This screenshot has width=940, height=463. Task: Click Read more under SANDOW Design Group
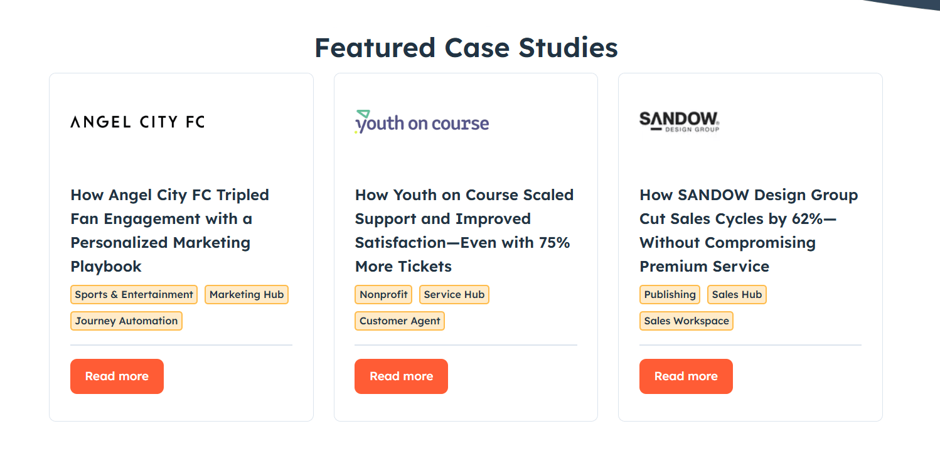coord(686,376)
